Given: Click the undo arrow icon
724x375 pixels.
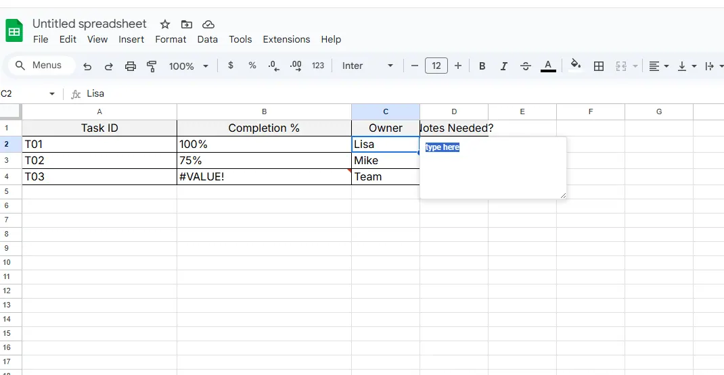Looking at the screenshot, I should [x=87, y=66].
